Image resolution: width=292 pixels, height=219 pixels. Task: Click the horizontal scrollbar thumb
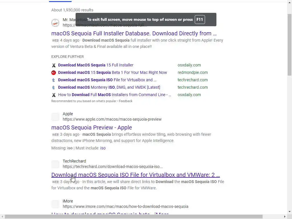pyautogui.click(x=134, y=217)
